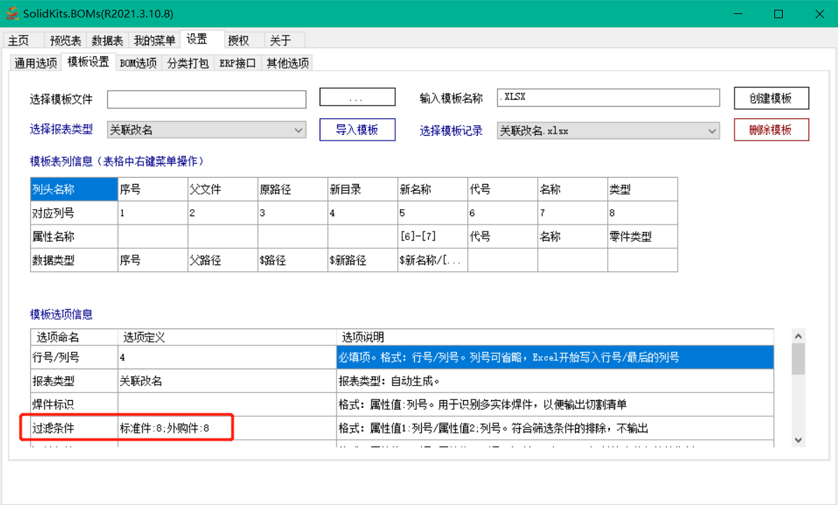Expand the 选择模板记录 dropdown
The width and height of the screenshot is (838, 505).
click(713, 130)
